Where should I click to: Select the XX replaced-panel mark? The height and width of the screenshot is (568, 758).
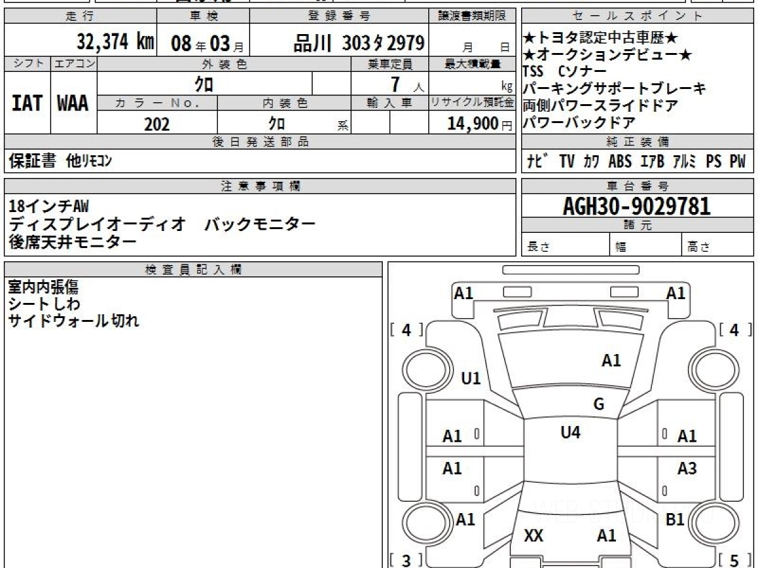pos(534,536)
